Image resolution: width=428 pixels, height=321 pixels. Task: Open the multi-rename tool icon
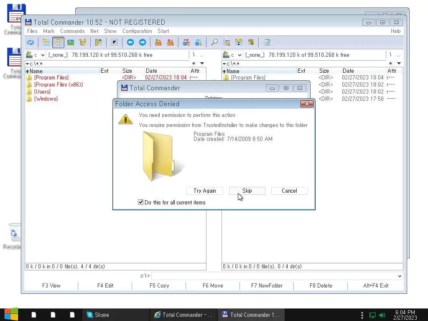(227, 42)
